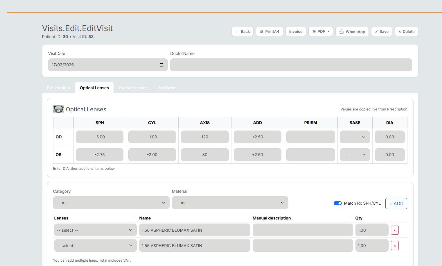
Task: Expand the Material dropdown
Action: 230,203
